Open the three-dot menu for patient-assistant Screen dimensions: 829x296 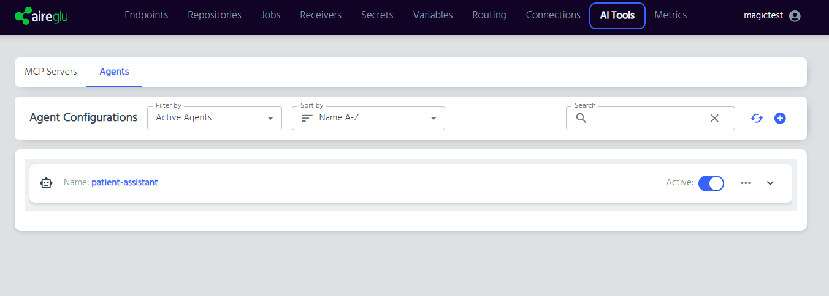tap(746, 183)
